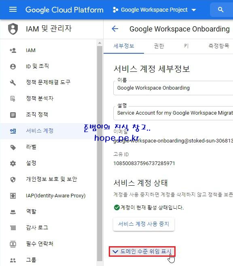233x266 pixels.
Task: Open IAP(Identity-Aware Proxy) menu item
Action: (x=49, y=196)
